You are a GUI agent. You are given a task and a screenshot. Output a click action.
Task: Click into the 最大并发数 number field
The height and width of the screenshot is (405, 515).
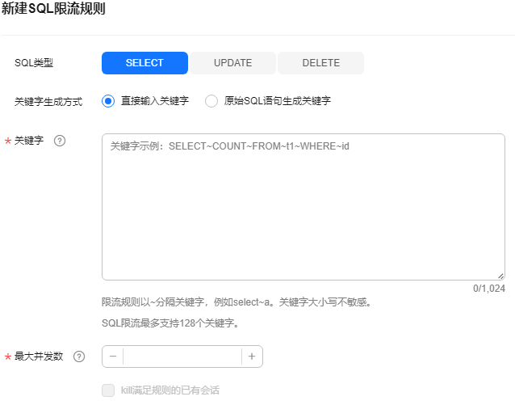click(182, 356)
